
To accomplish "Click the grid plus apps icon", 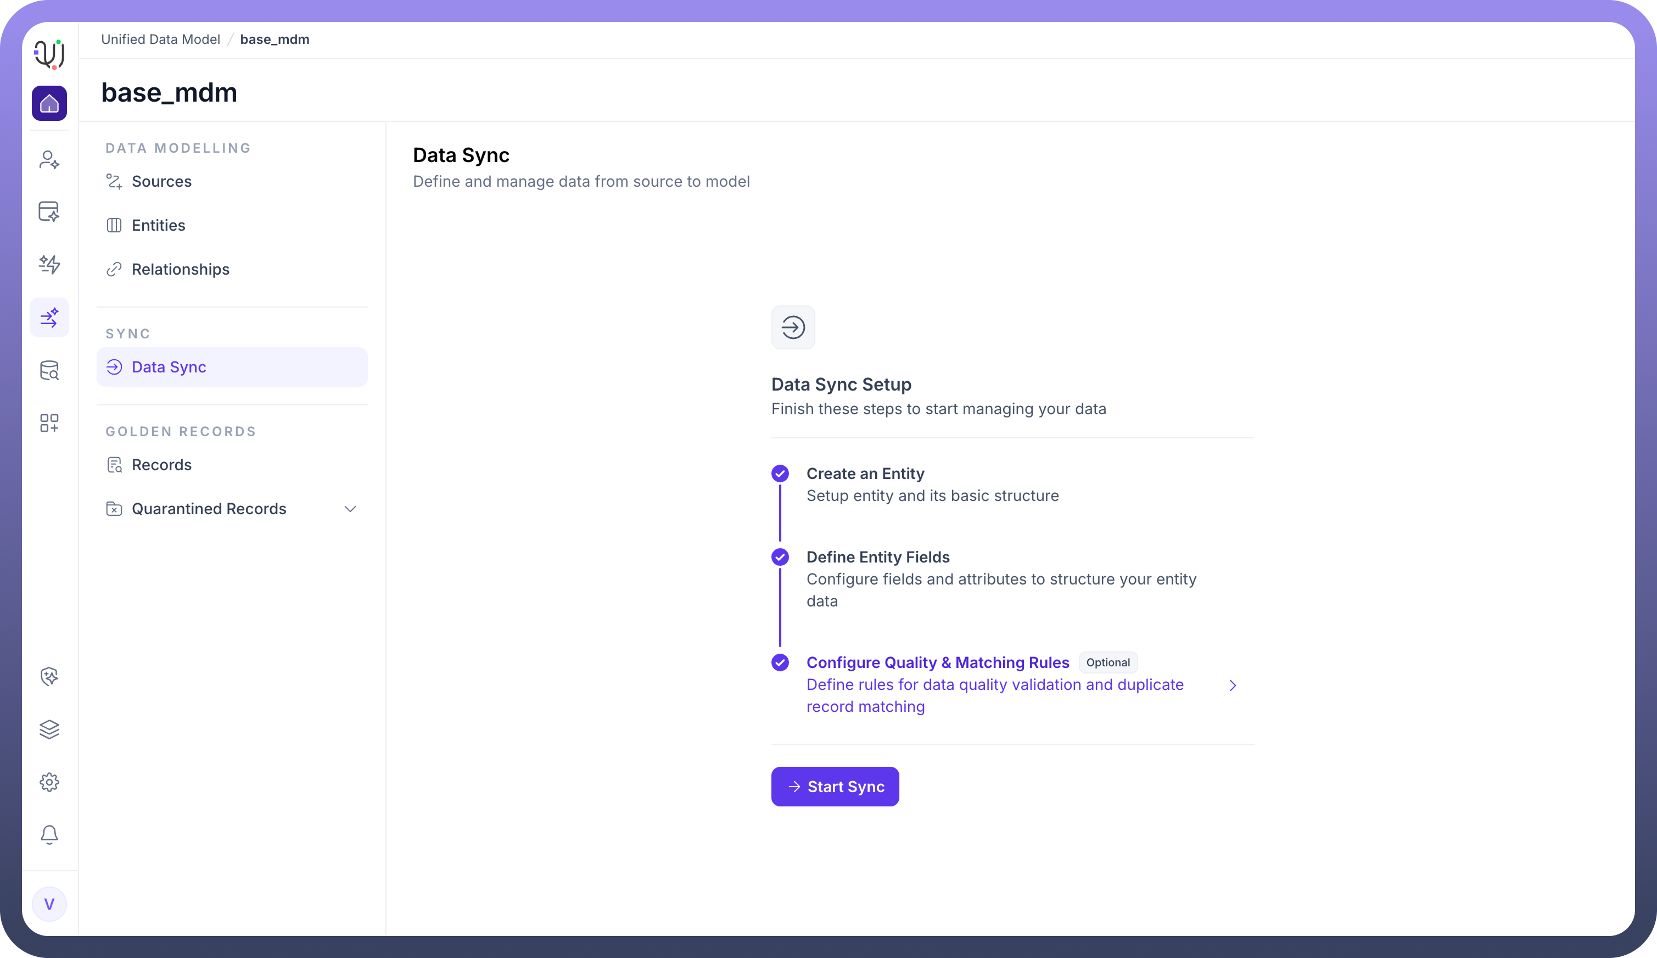I will pyautogui.click(x=49, y=423).
